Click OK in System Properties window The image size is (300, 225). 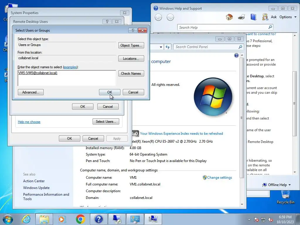click(x=69, y=139)
